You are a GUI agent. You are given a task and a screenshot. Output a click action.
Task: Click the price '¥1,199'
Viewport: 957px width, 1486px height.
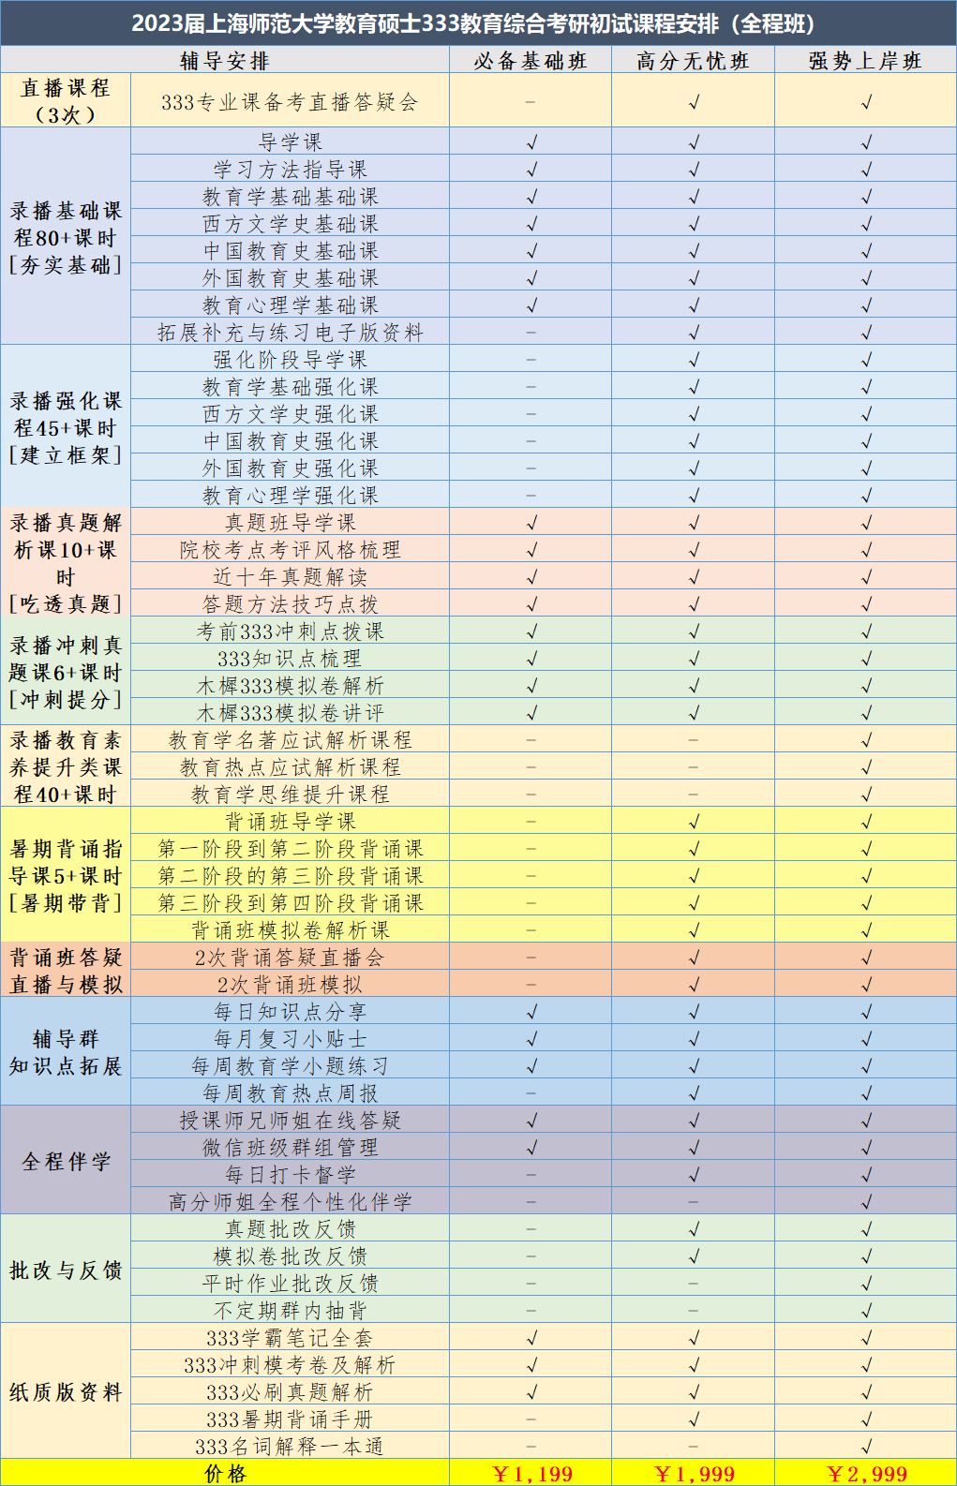pyautogui.click(x=531, y=1474)
